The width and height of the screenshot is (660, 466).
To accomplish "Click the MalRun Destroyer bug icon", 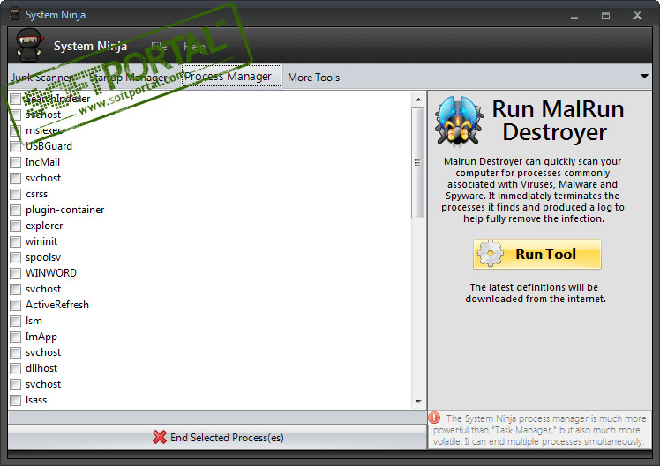I will pos(458,121).
